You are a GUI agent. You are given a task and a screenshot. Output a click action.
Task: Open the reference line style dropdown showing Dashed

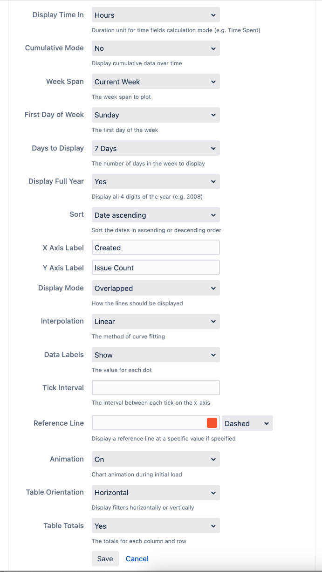pos(247,423)
